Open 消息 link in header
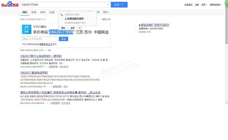 [197, 5]
